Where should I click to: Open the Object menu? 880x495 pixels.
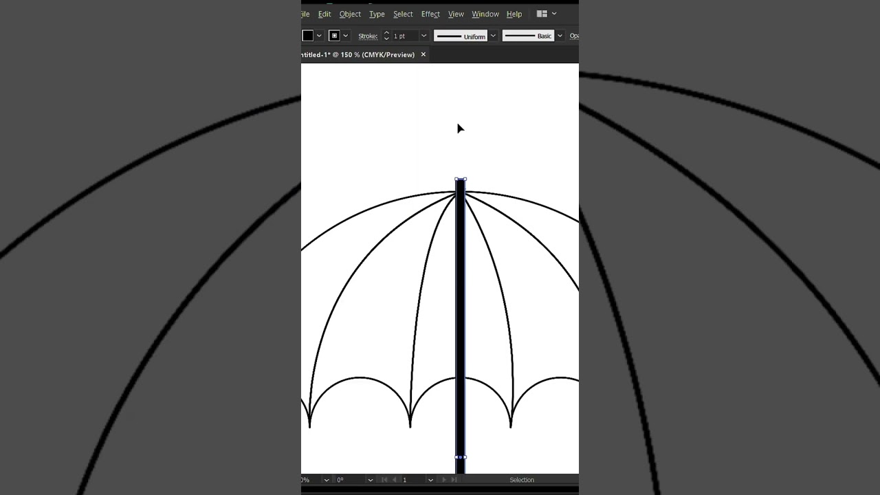[x=350, y=14]
